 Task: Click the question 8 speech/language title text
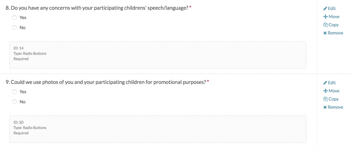[x=97, y=8]
